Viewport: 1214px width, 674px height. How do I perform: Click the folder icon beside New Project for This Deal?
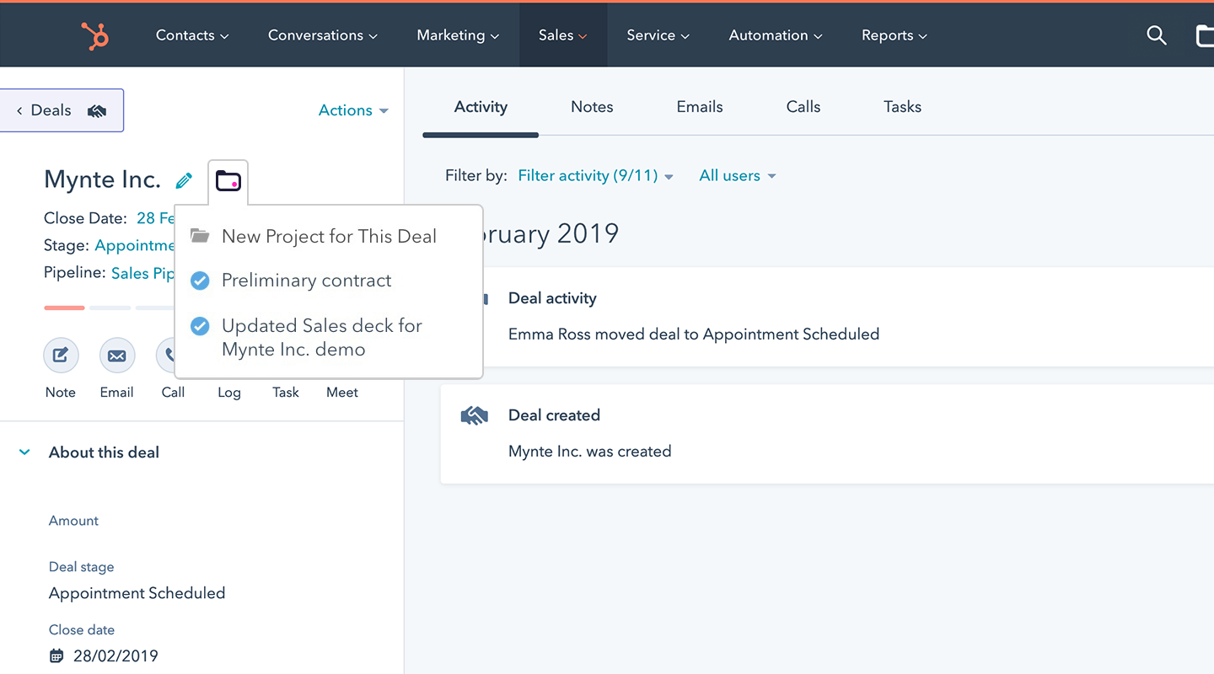point(200,236)
